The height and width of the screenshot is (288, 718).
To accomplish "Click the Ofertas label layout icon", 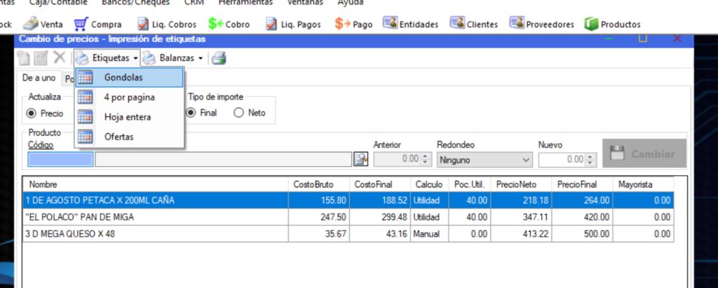I will coord(85,137).
